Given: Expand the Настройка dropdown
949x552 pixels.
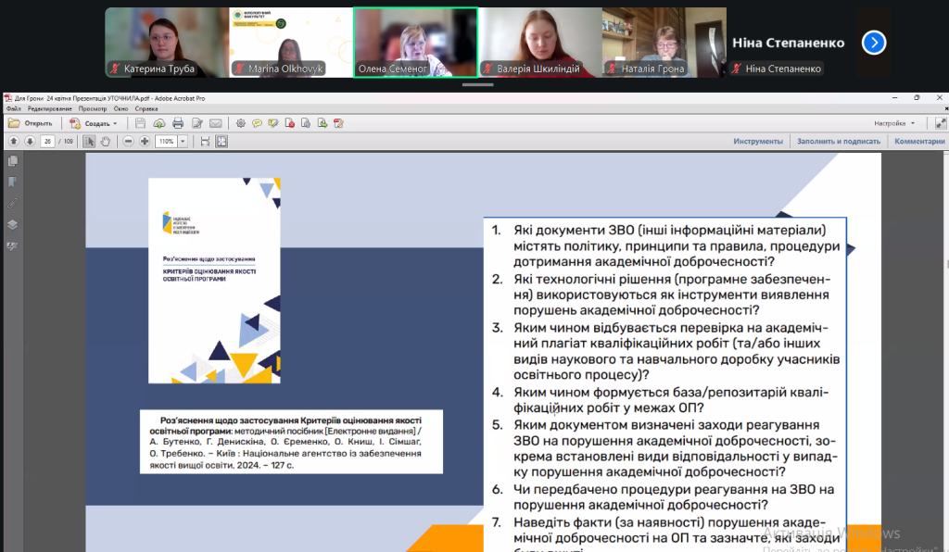Looking at the screenshot, I should [x=912, y=123].
